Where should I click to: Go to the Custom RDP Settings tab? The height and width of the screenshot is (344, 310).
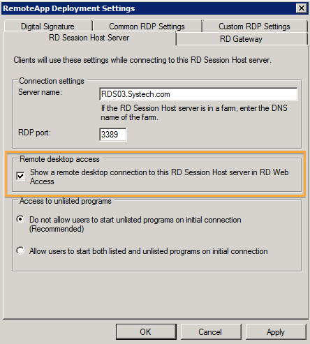(x=254, y=27)
